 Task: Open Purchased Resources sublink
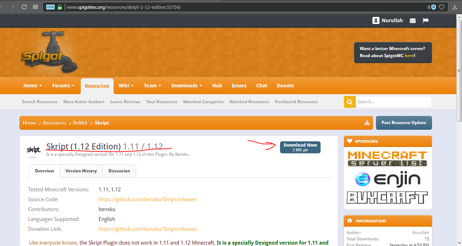pyautogui.click(x=297, y=102)
